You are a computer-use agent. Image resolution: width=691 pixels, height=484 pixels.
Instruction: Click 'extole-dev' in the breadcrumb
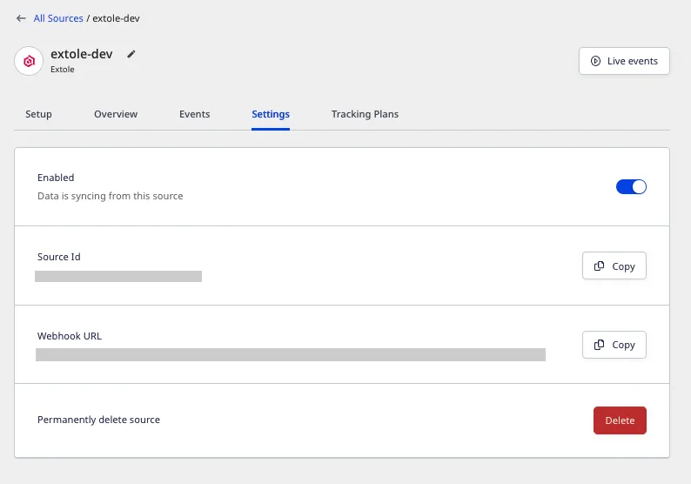[x=116, y=18]
